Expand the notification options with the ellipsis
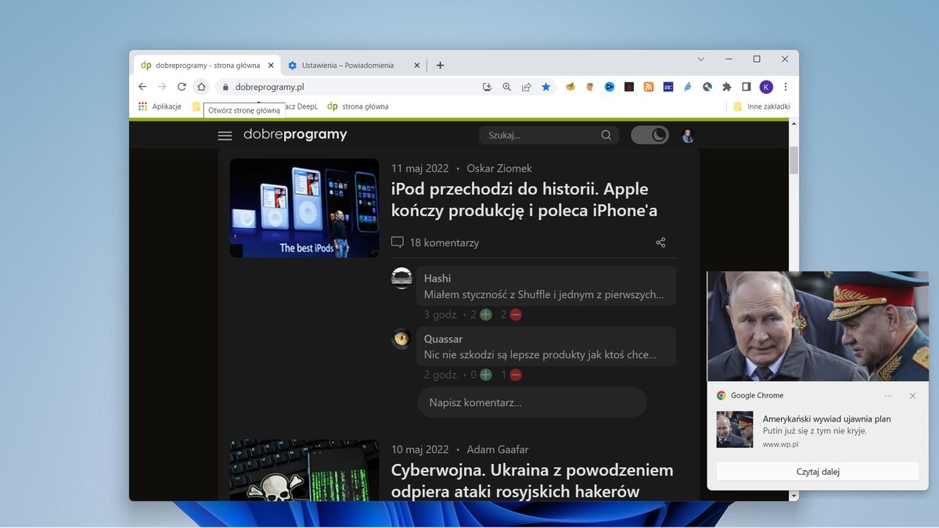939x528 pixels. pos(889,395)
